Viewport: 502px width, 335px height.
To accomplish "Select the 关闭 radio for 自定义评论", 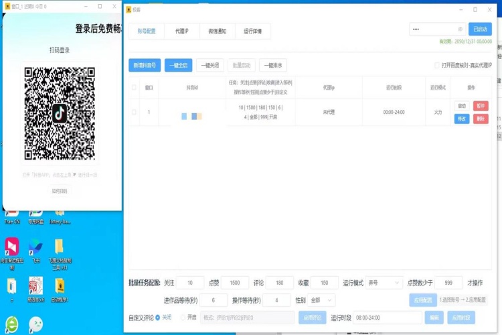I will (157, 318).
